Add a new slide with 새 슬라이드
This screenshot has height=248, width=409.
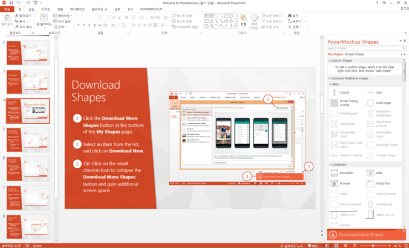[44, 21]
